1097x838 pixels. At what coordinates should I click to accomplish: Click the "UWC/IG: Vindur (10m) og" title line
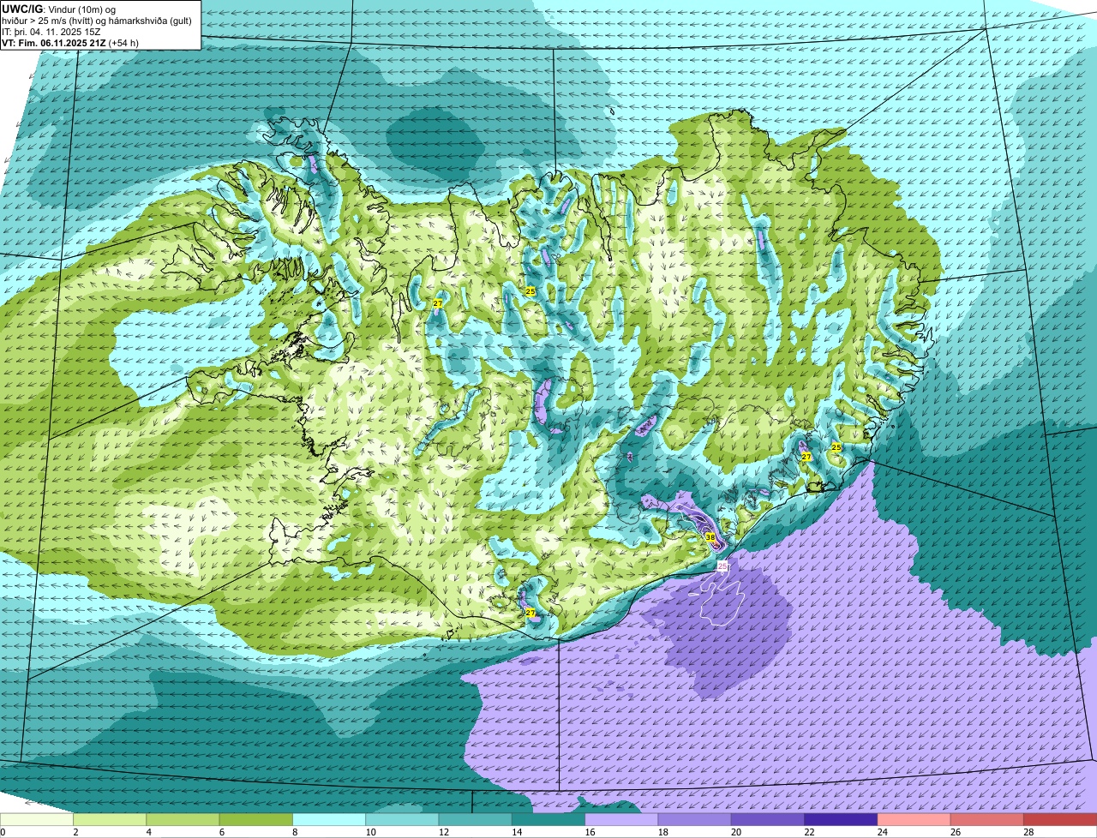(59, 9)
